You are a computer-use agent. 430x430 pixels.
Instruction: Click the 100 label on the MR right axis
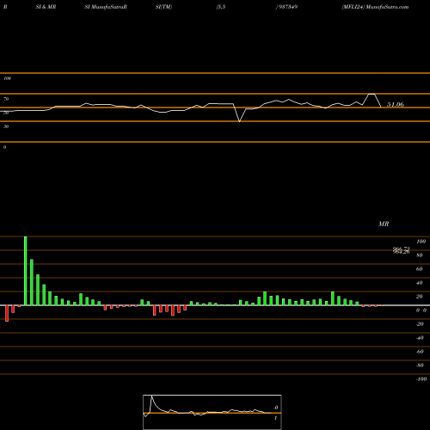(x=421, y=242)
